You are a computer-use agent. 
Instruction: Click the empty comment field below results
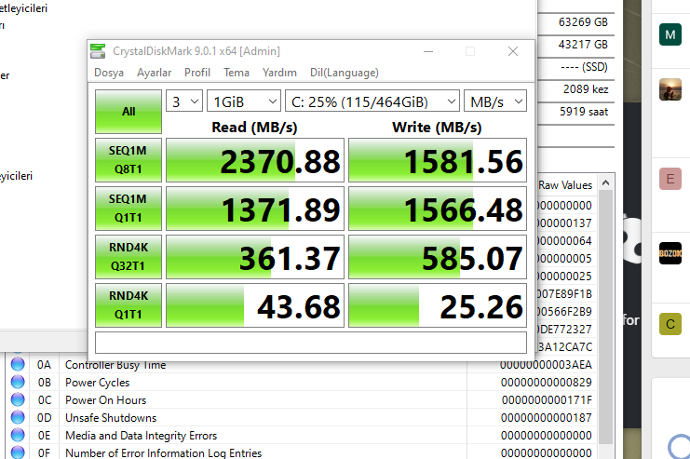click(311, 343)
